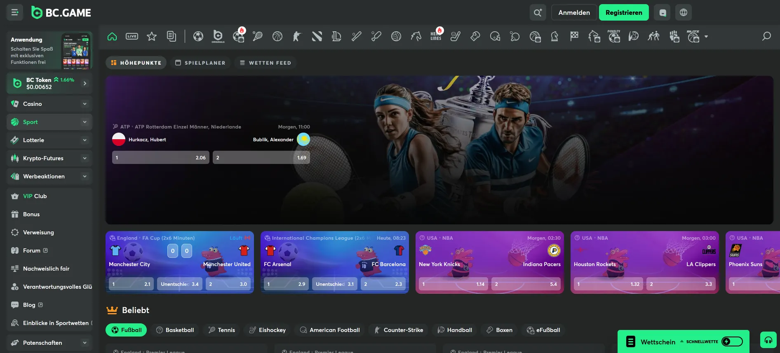
Task: Click the Registrieren button
Action: point(624,12)
